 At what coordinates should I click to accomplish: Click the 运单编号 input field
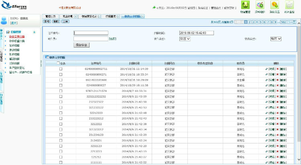coord(91,33)
